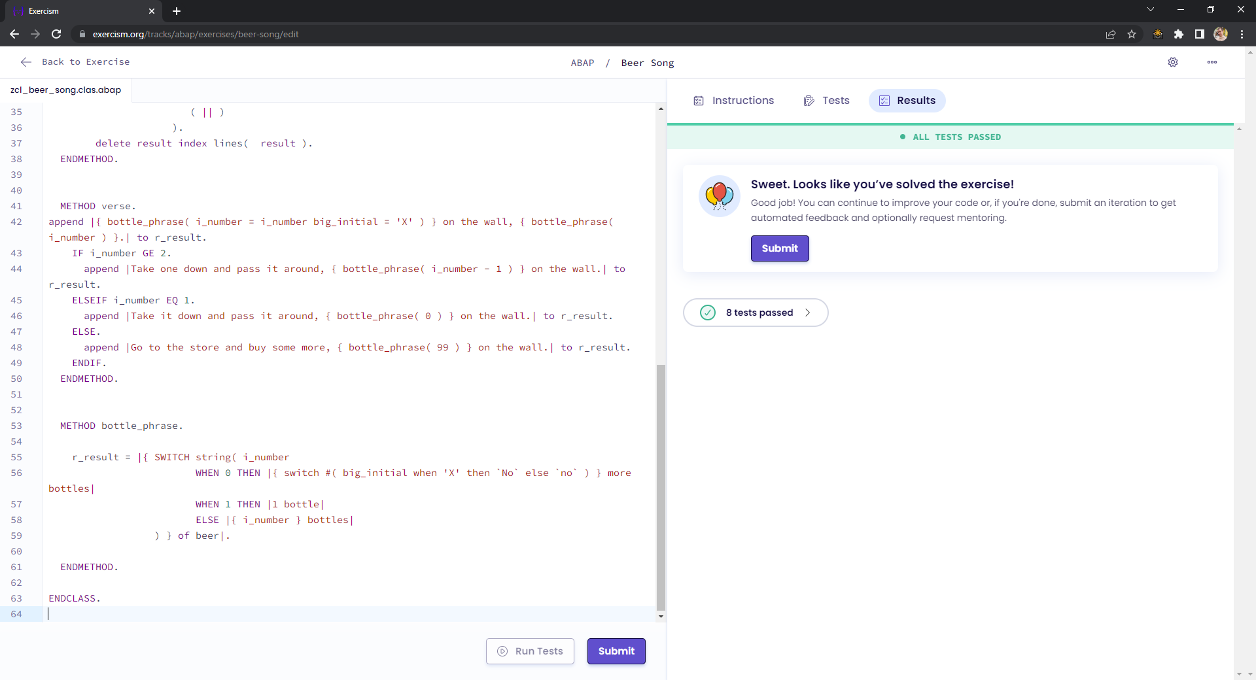The width and height of the screenshot is (1256, 680).
Task: Open the more options three-dot menu
Action: pyautogui.click(x=1212, y=62)
